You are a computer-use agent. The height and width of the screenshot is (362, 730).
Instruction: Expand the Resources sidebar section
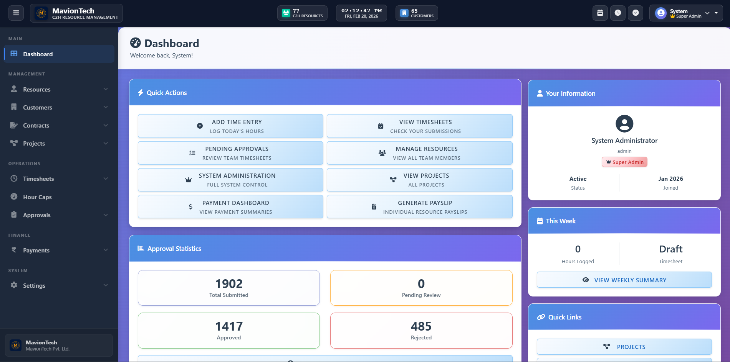click(106, 89)
